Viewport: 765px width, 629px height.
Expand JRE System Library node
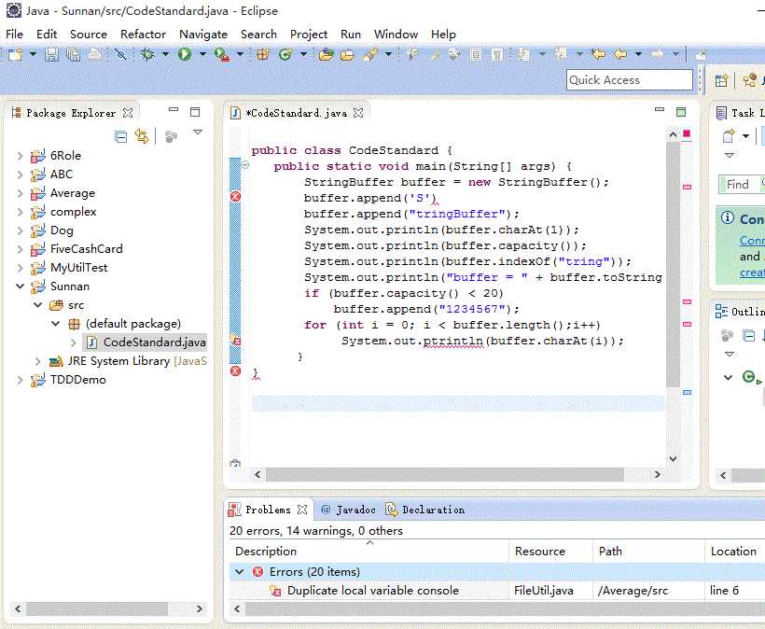coord(37,361)
